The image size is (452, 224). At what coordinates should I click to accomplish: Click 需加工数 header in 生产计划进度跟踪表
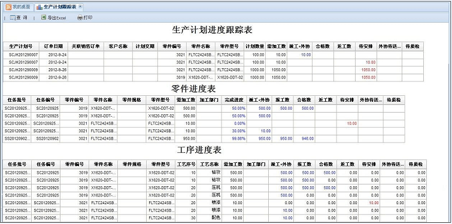tap(276, 46)
